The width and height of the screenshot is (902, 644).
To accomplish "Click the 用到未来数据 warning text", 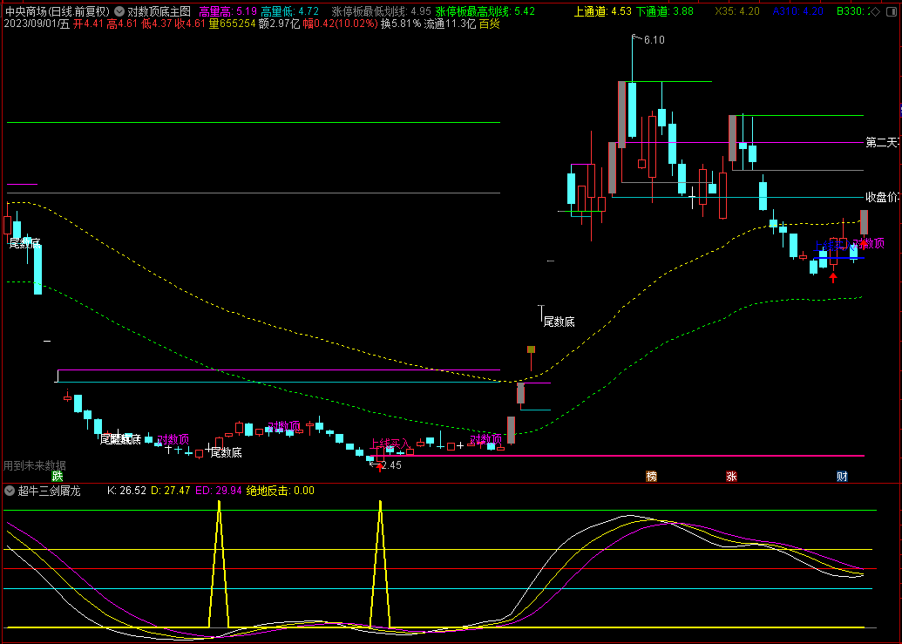I will coord(35,465).
